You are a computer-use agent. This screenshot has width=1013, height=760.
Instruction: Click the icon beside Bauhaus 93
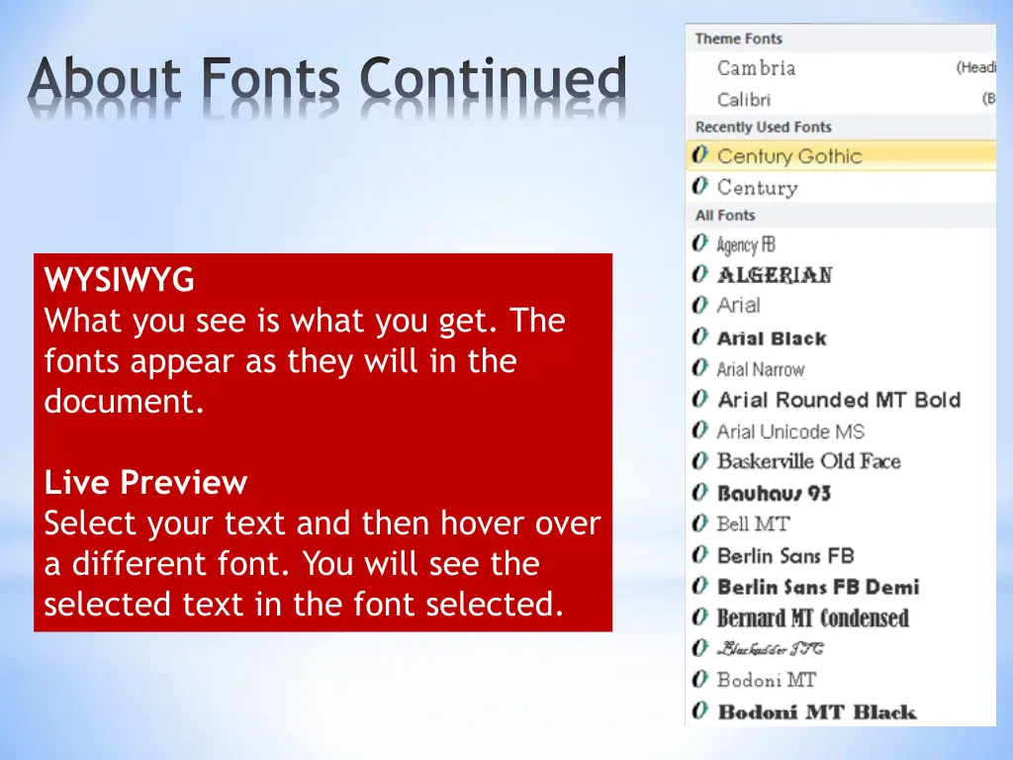tap(699, 493)
